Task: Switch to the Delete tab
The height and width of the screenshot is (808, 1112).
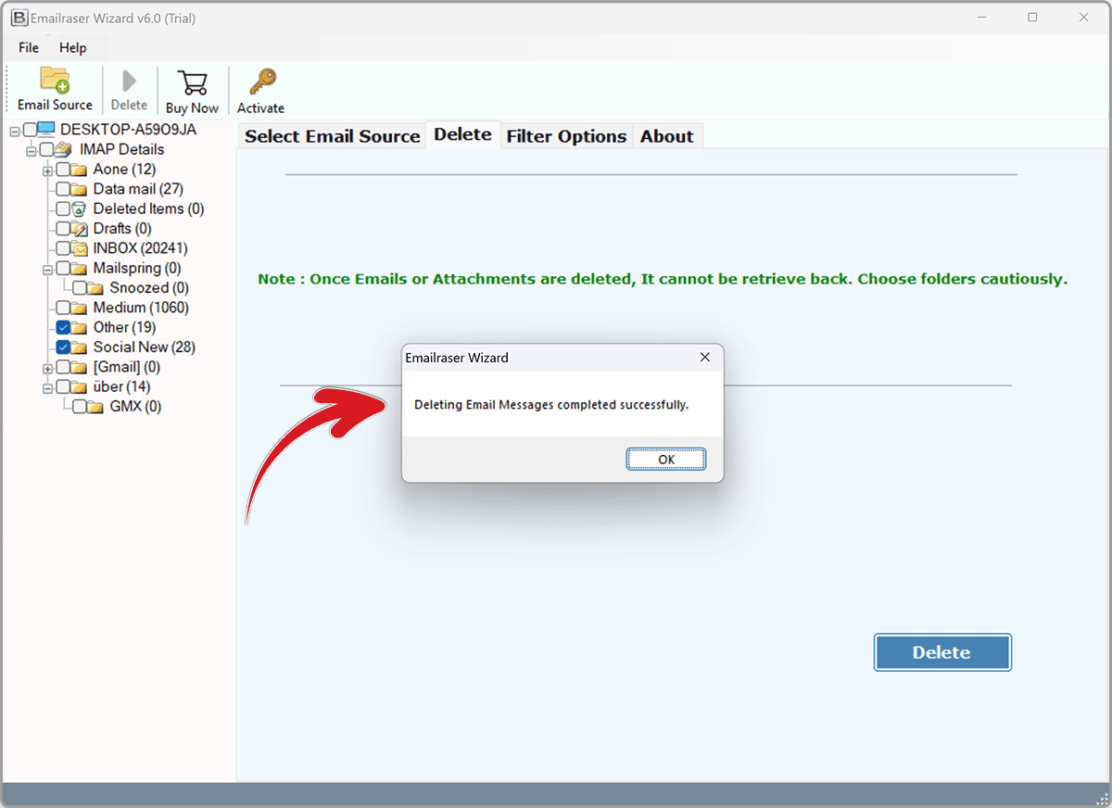Action: (x=463, y=134)
